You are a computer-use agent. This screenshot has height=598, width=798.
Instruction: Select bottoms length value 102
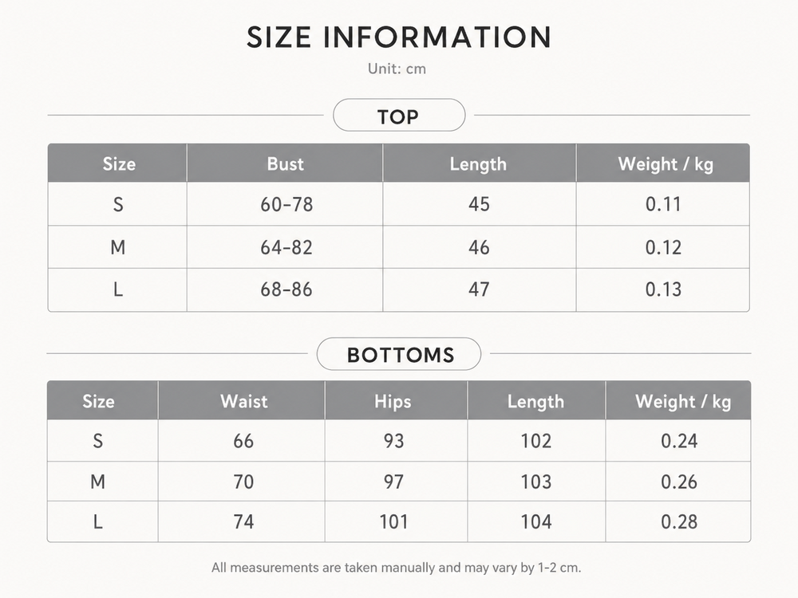(536, 441)
